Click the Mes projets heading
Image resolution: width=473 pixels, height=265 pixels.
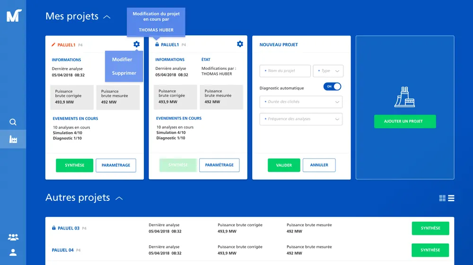click(72, 16)
